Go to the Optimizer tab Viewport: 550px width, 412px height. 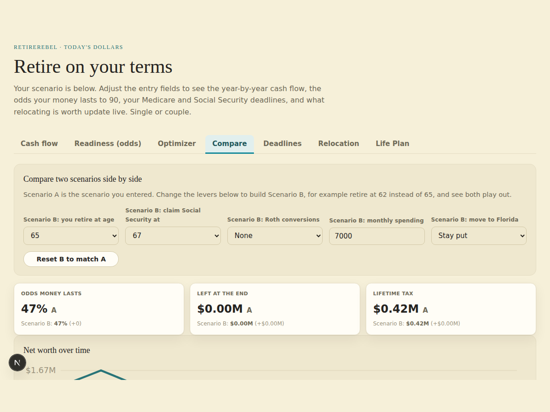tap(177, 144)
